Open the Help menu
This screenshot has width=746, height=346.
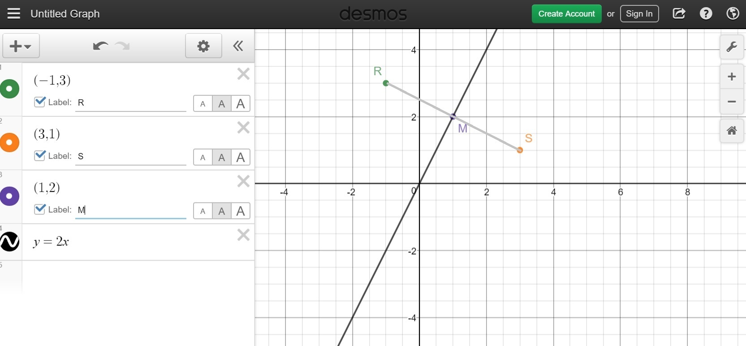pyautogui.click(x=706, y=14)
